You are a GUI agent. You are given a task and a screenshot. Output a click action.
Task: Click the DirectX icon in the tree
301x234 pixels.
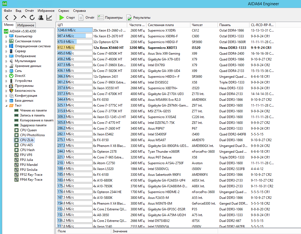pyautogui.click(x=11, y=76)
